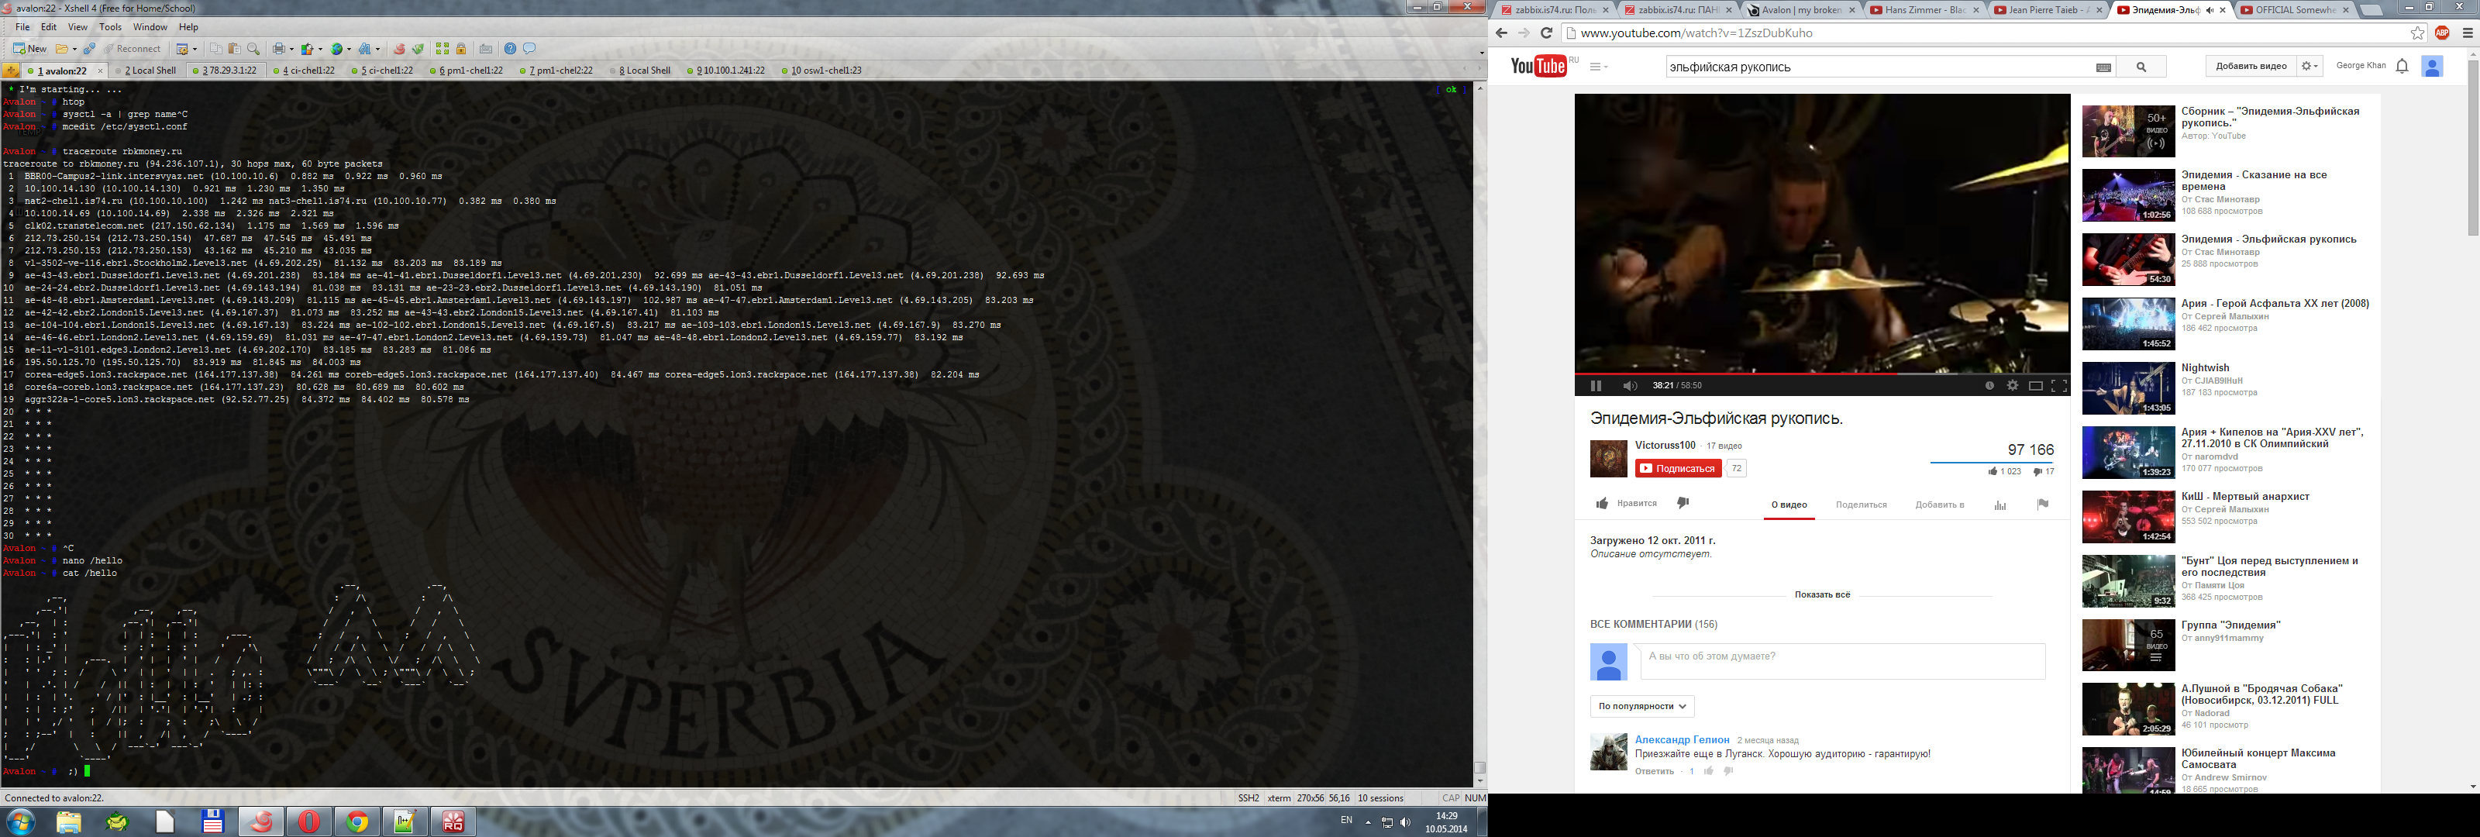Click the padlock lock-screen toolbar icon

click(x=461, y=48)
